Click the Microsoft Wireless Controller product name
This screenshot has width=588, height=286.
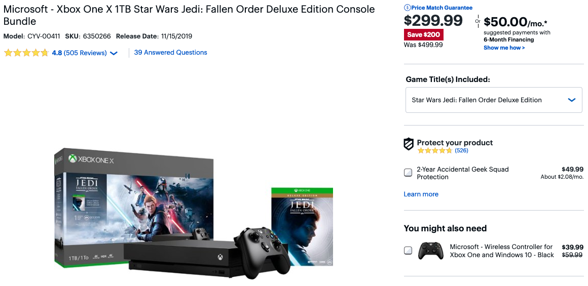(x=502, y=251)
